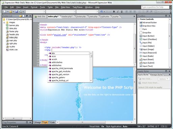Select the Input (Button) control

pos(147,36)
